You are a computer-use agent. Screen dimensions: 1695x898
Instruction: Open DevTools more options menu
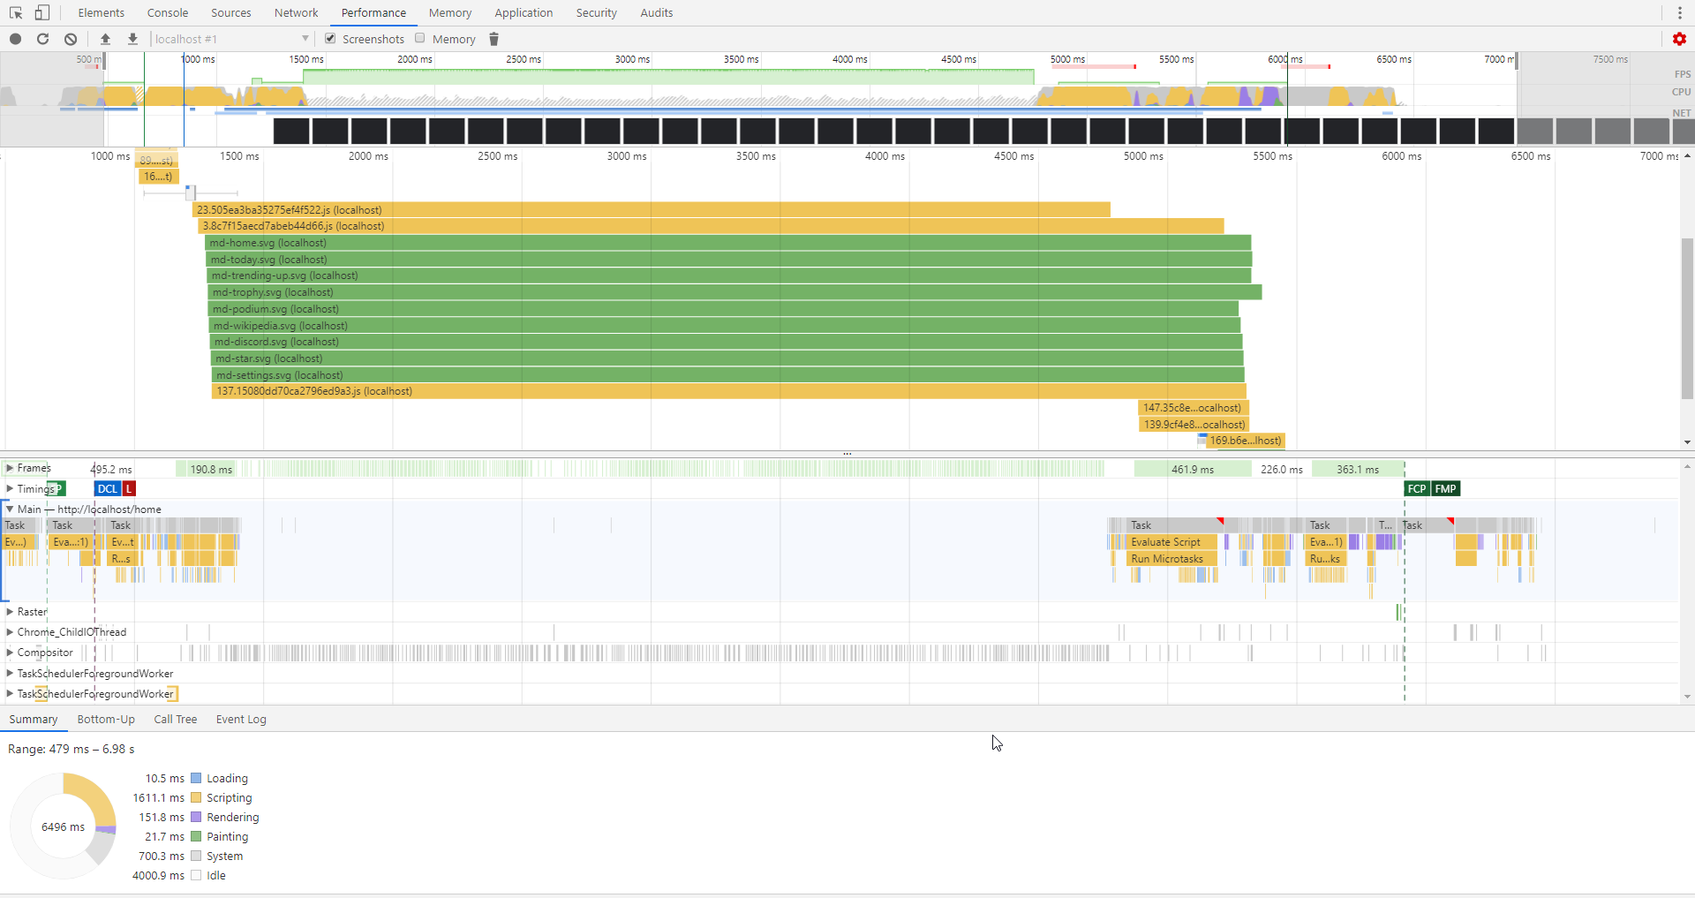pos(1680,12)
